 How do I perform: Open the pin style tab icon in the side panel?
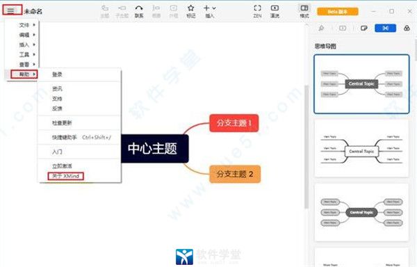coord(321,29)
